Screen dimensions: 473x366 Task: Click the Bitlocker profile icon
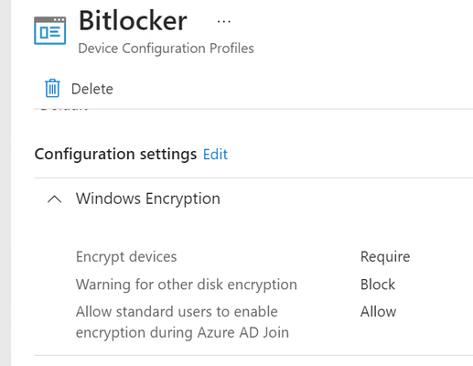pos(50,30)
